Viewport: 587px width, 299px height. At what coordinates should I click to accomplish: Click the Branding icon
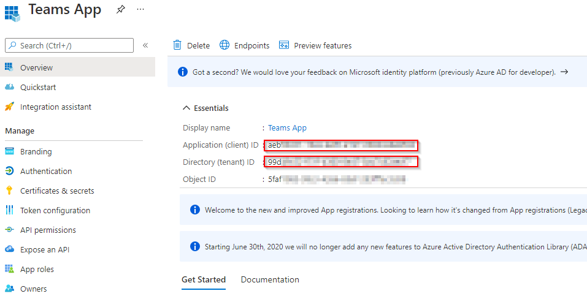click(x=9, y=151)
